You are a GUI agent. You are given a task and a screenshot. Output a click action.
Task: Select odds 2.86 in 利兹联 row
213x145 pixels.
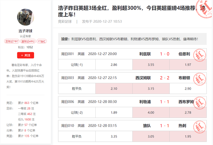pyautogui.click(x=114, y=65)
